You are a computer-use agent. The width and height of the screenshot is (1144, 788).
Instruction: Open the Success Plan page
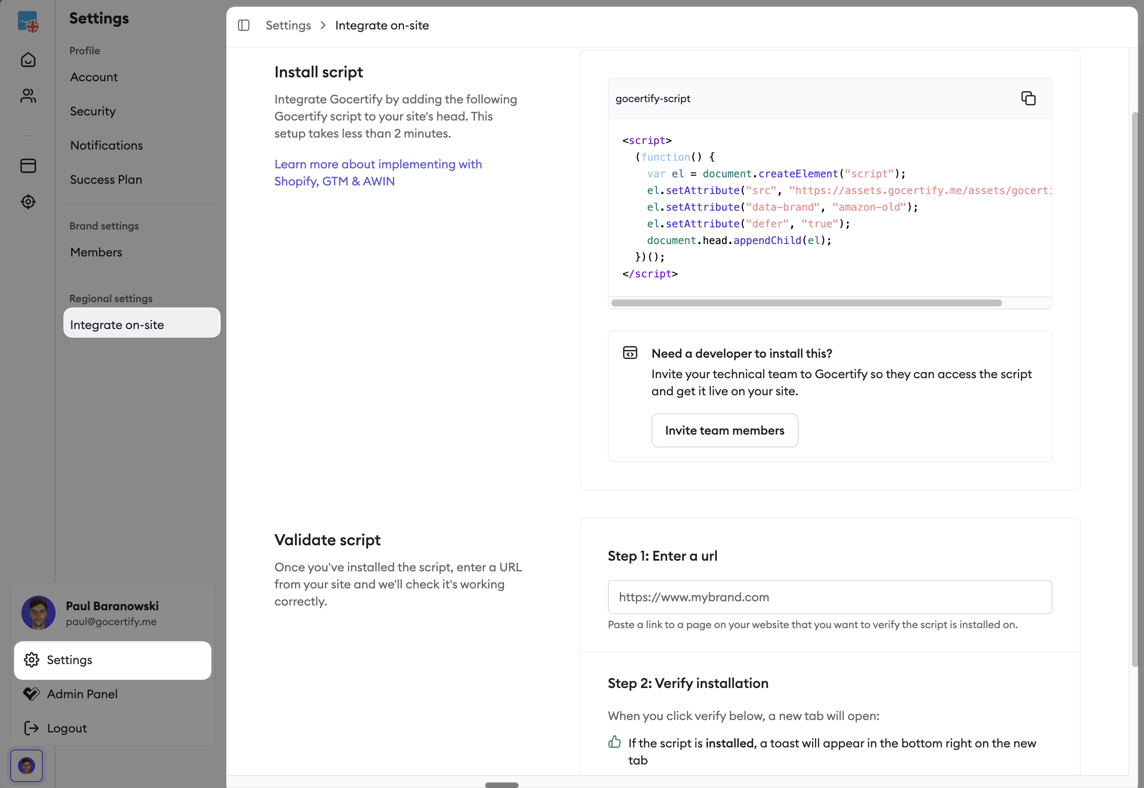pyautogui.click(x=106, y=179)
